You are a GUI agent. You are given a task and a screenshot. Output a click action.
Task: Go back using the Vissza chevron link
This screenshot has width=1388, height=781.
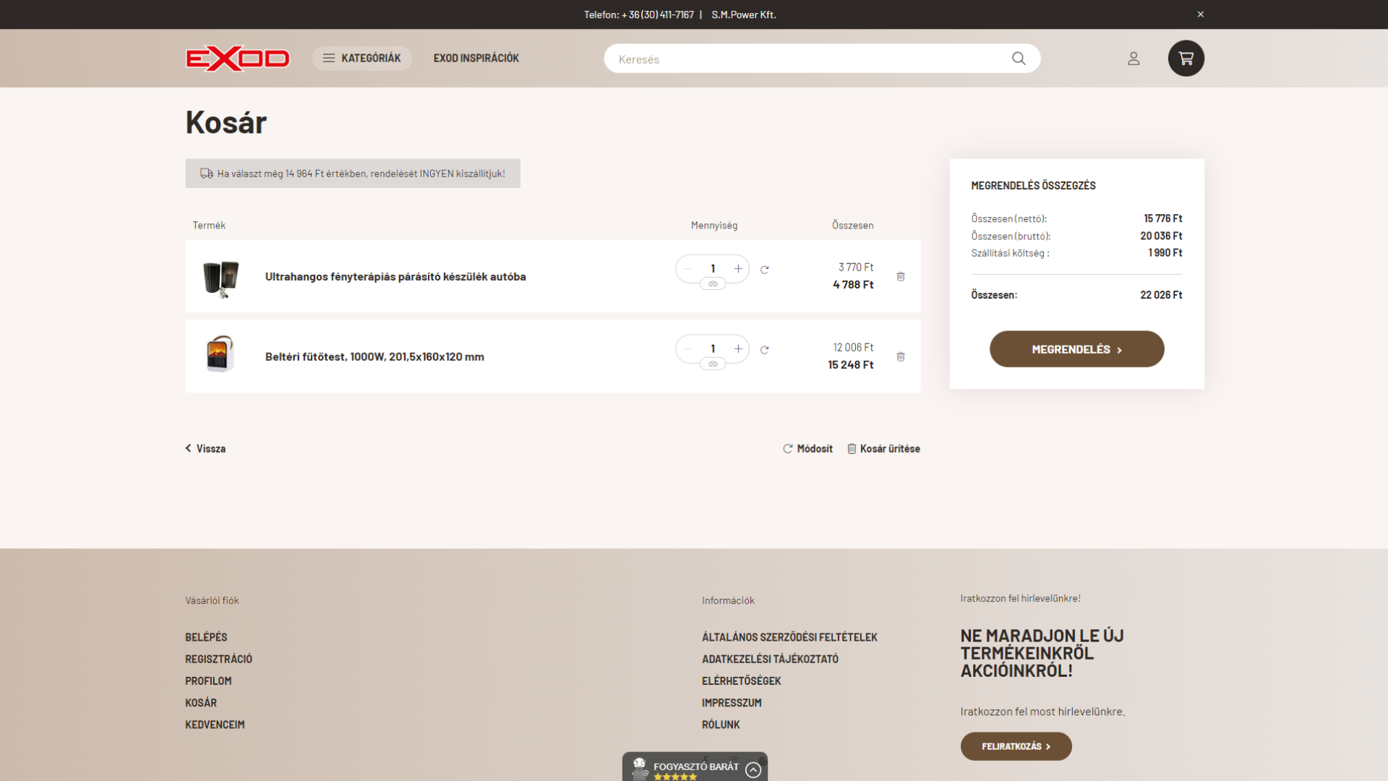click(205, 449)
